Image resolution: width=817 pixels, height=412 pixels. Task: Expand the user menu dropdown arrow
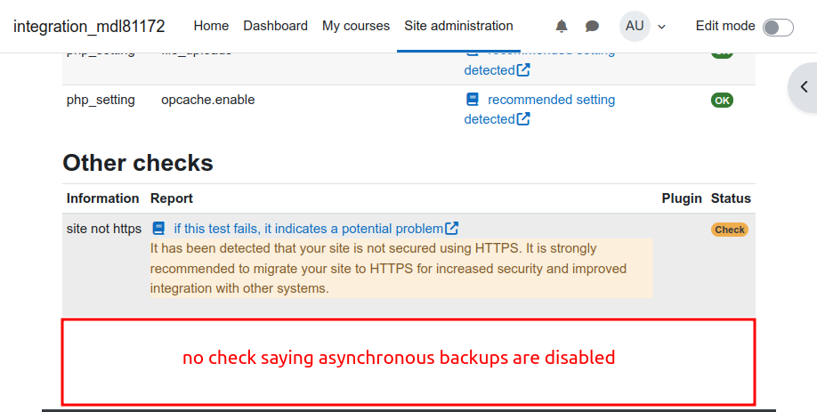662,27
